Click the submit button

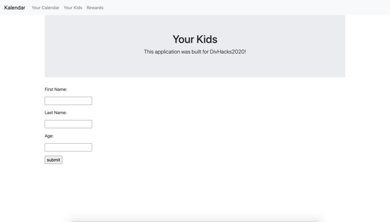[54, 160]
